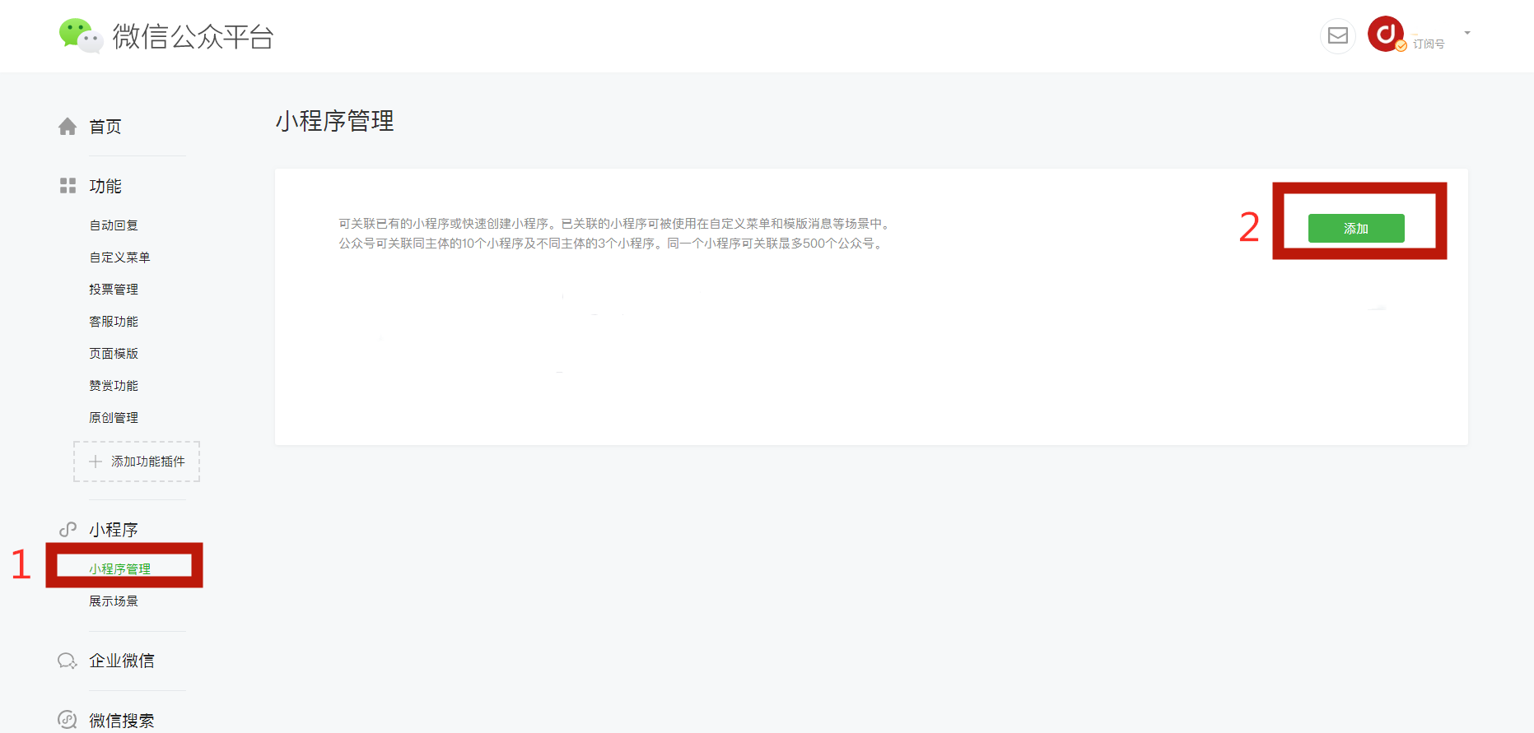
Task: Open 展示场景 under 小程序
Action: [x=114, y=601]
